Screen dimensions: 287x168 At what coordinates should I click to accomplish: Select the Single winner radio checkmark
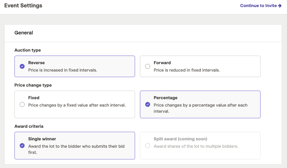(x=22, y=146)
